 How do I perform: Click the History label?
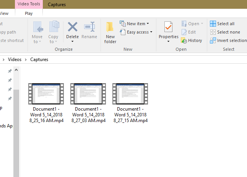(x=195, y=40)
